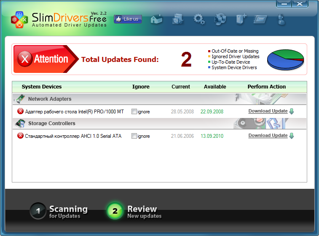Click the Perform Action column header
319x236 pixels.
(x=266, y=87)
